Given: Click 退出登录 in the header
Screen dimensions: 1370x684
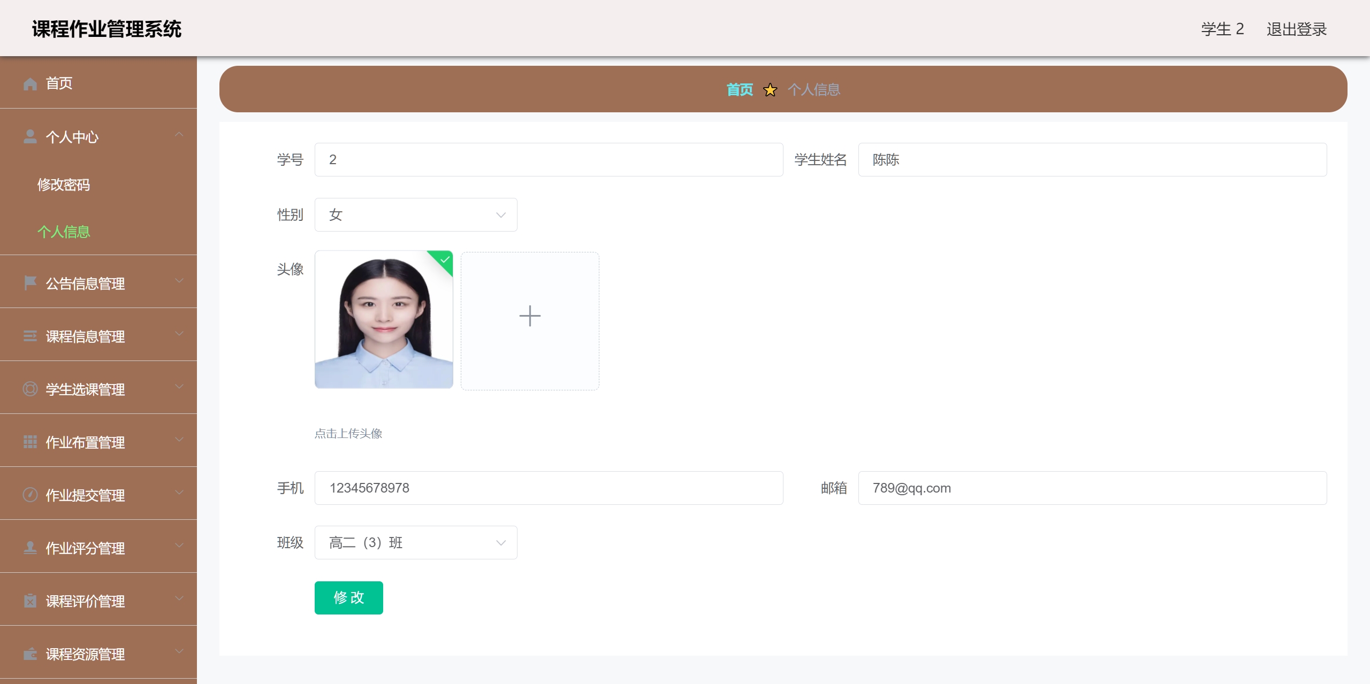Looking at the screenshot, I should coord(1297,29).
